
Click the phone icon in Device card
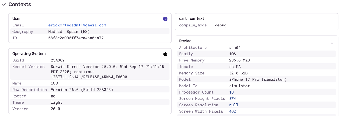(x=332, y=41)
